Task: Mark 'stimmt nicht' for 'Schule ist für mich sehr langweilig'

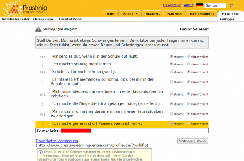Action: point(188,72)
